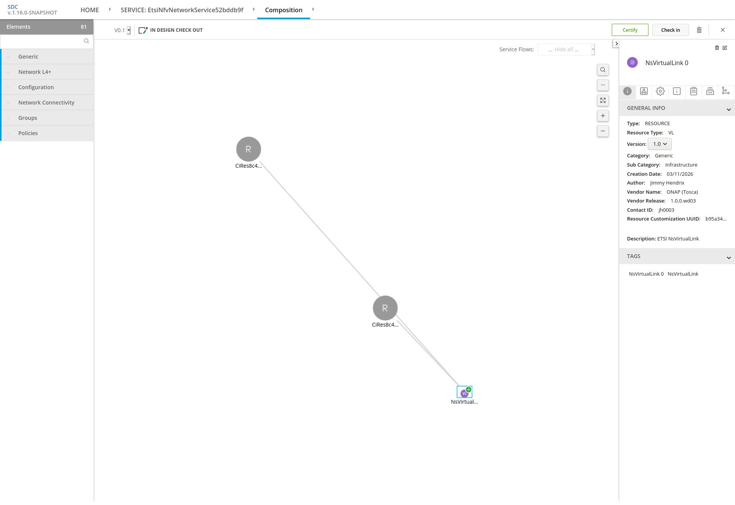This screenshot has height=505, width=735.
Task: Click the canvas search magnifier button
Action: [603, 70]
